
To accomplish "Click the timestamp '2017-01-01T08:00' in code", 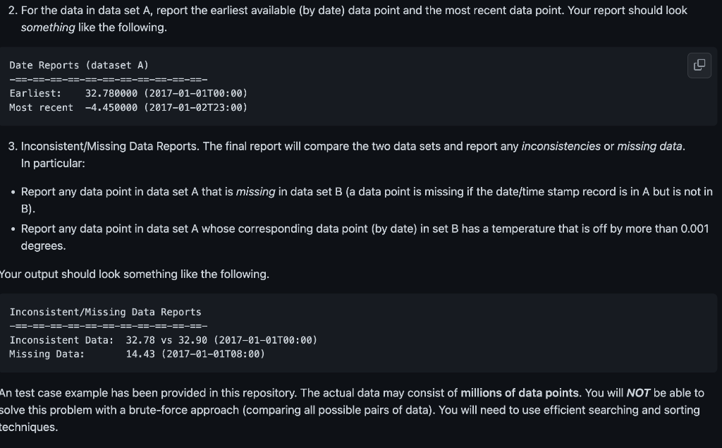I will click(x=213, y=354).
